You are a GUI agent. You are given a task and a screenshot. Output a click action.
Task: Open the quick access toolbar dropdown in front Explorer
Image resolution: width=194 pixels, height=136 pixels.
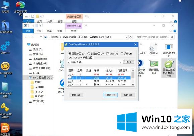pos(40,26)
